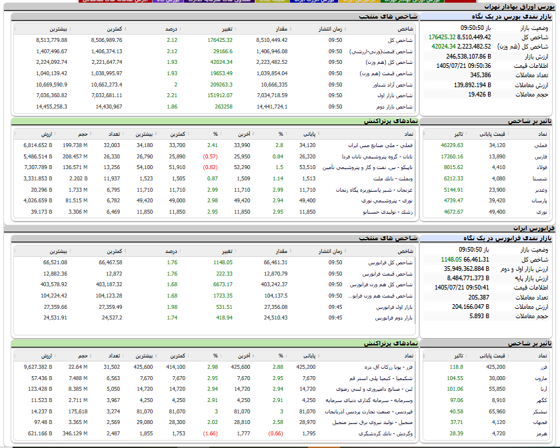560x448 pixels.
Task: Open 'وغدیر' in the index impact list
Action: [541, 190]
